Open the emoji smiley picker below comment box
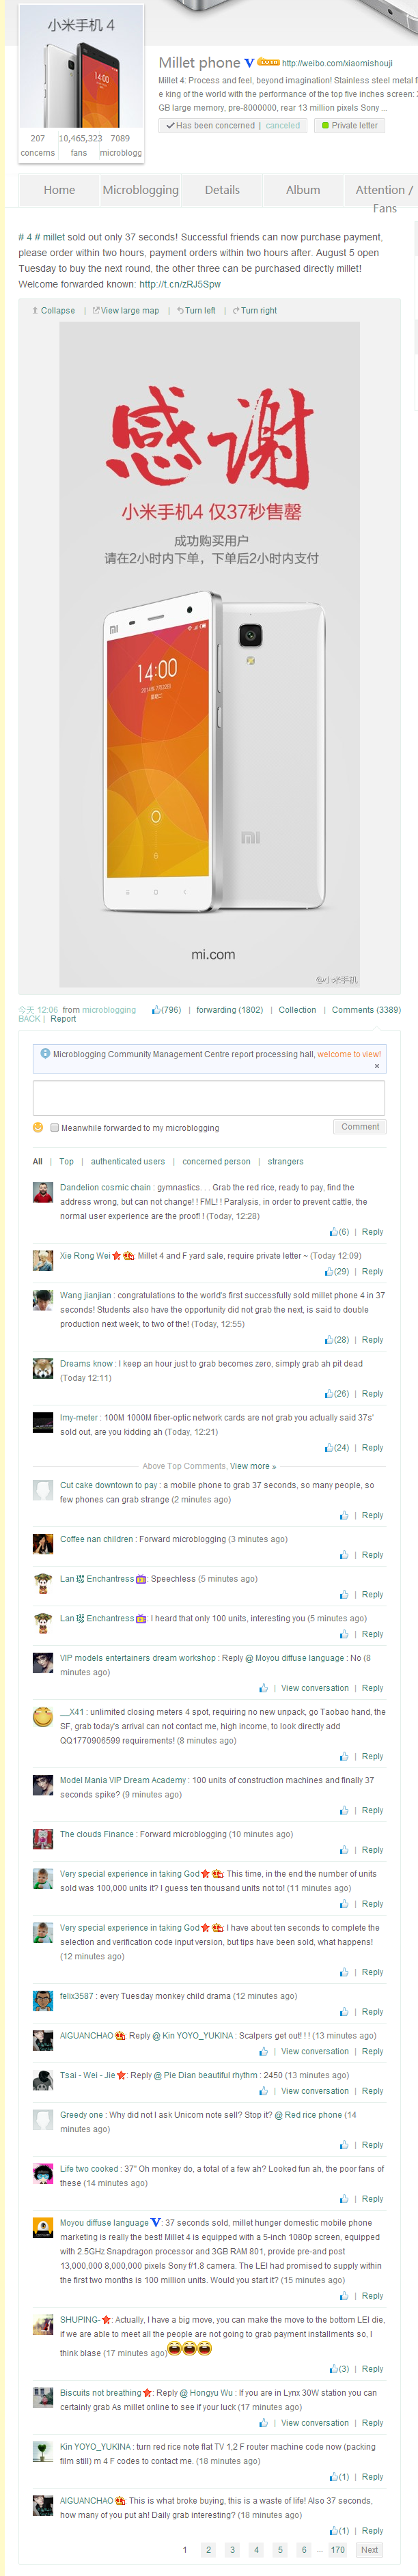This screenshot has width=418, height=2576. coord(38,1127)
